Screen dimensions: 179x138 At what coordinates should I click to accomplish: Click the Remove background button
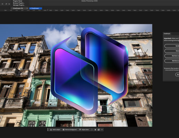70,130
